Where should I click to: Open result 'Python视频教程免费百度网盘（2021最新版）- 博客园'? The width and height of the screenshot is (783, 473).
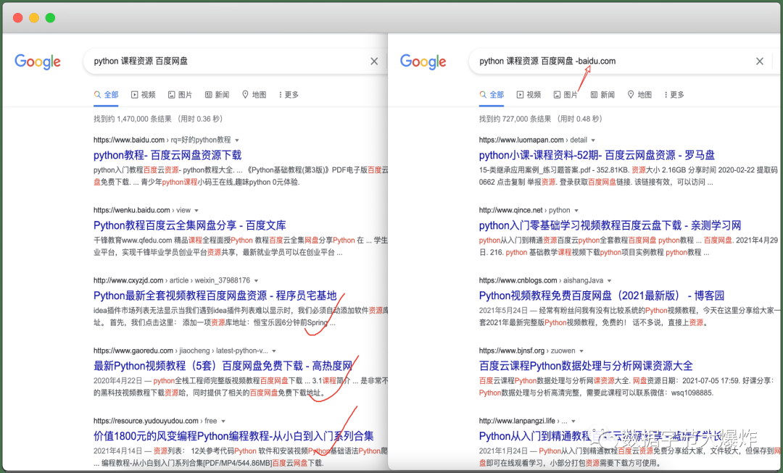tap(602, 296)
